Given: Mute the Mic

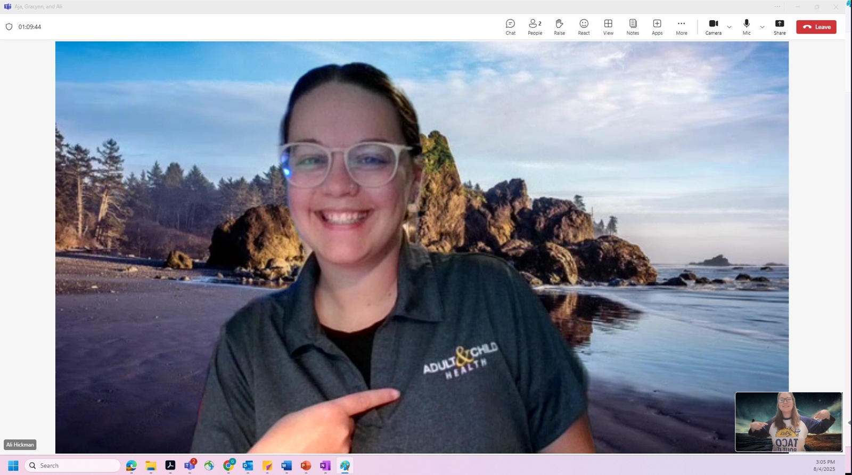Looking at the screenshot, I should click(747, 27).
